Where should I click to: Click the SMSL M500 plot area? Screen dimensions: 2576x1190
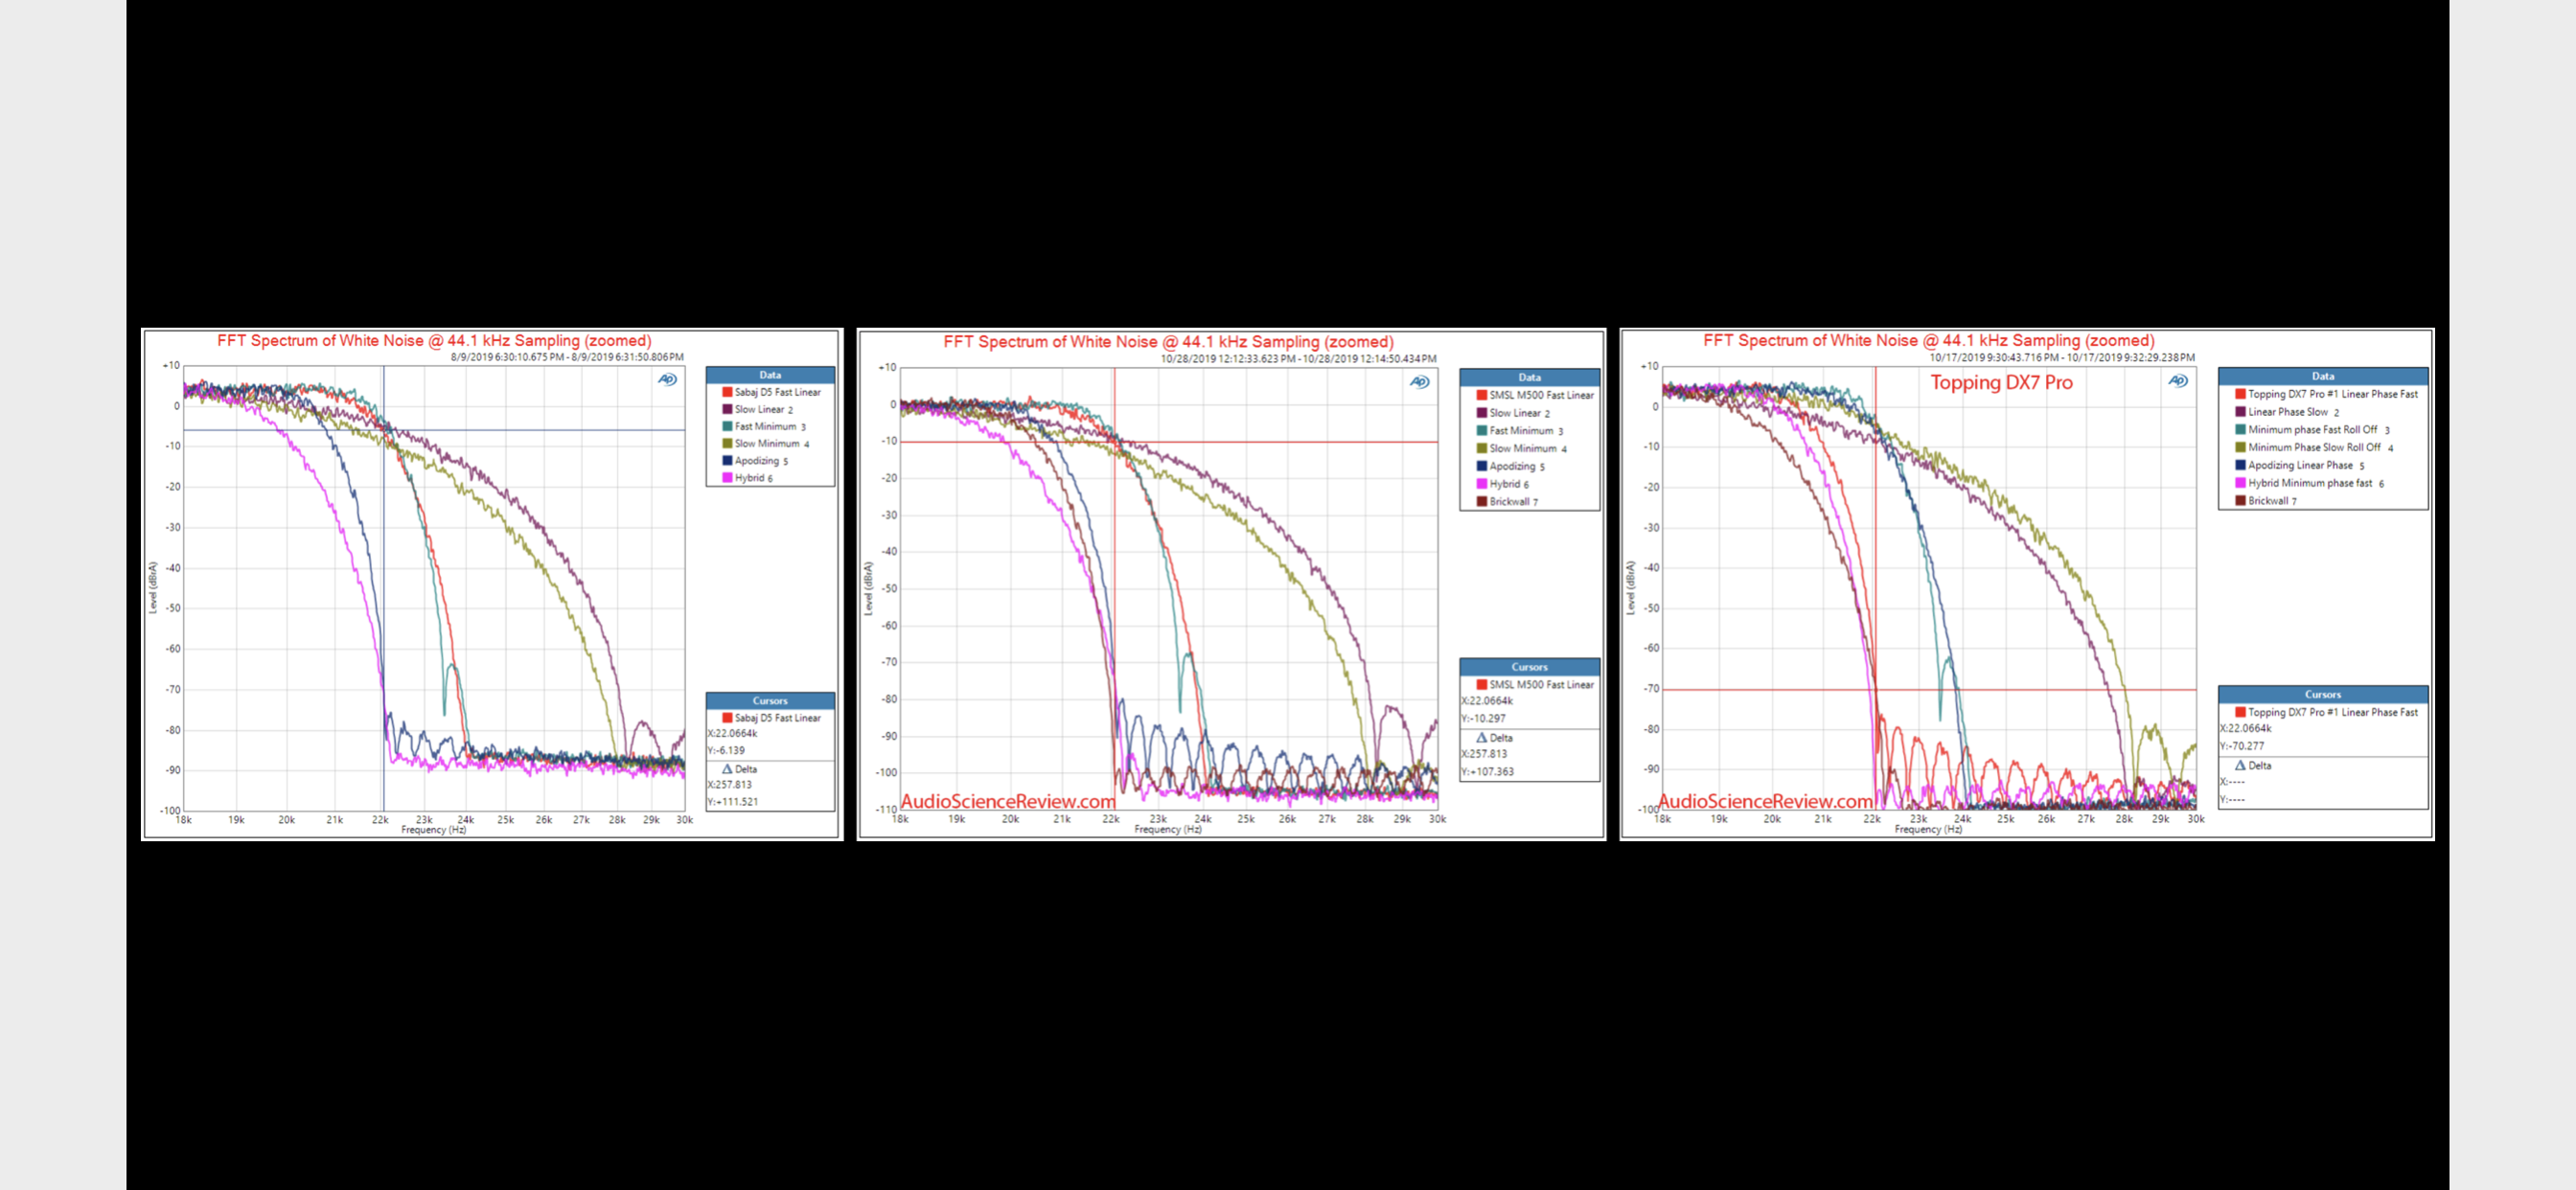1169,589
